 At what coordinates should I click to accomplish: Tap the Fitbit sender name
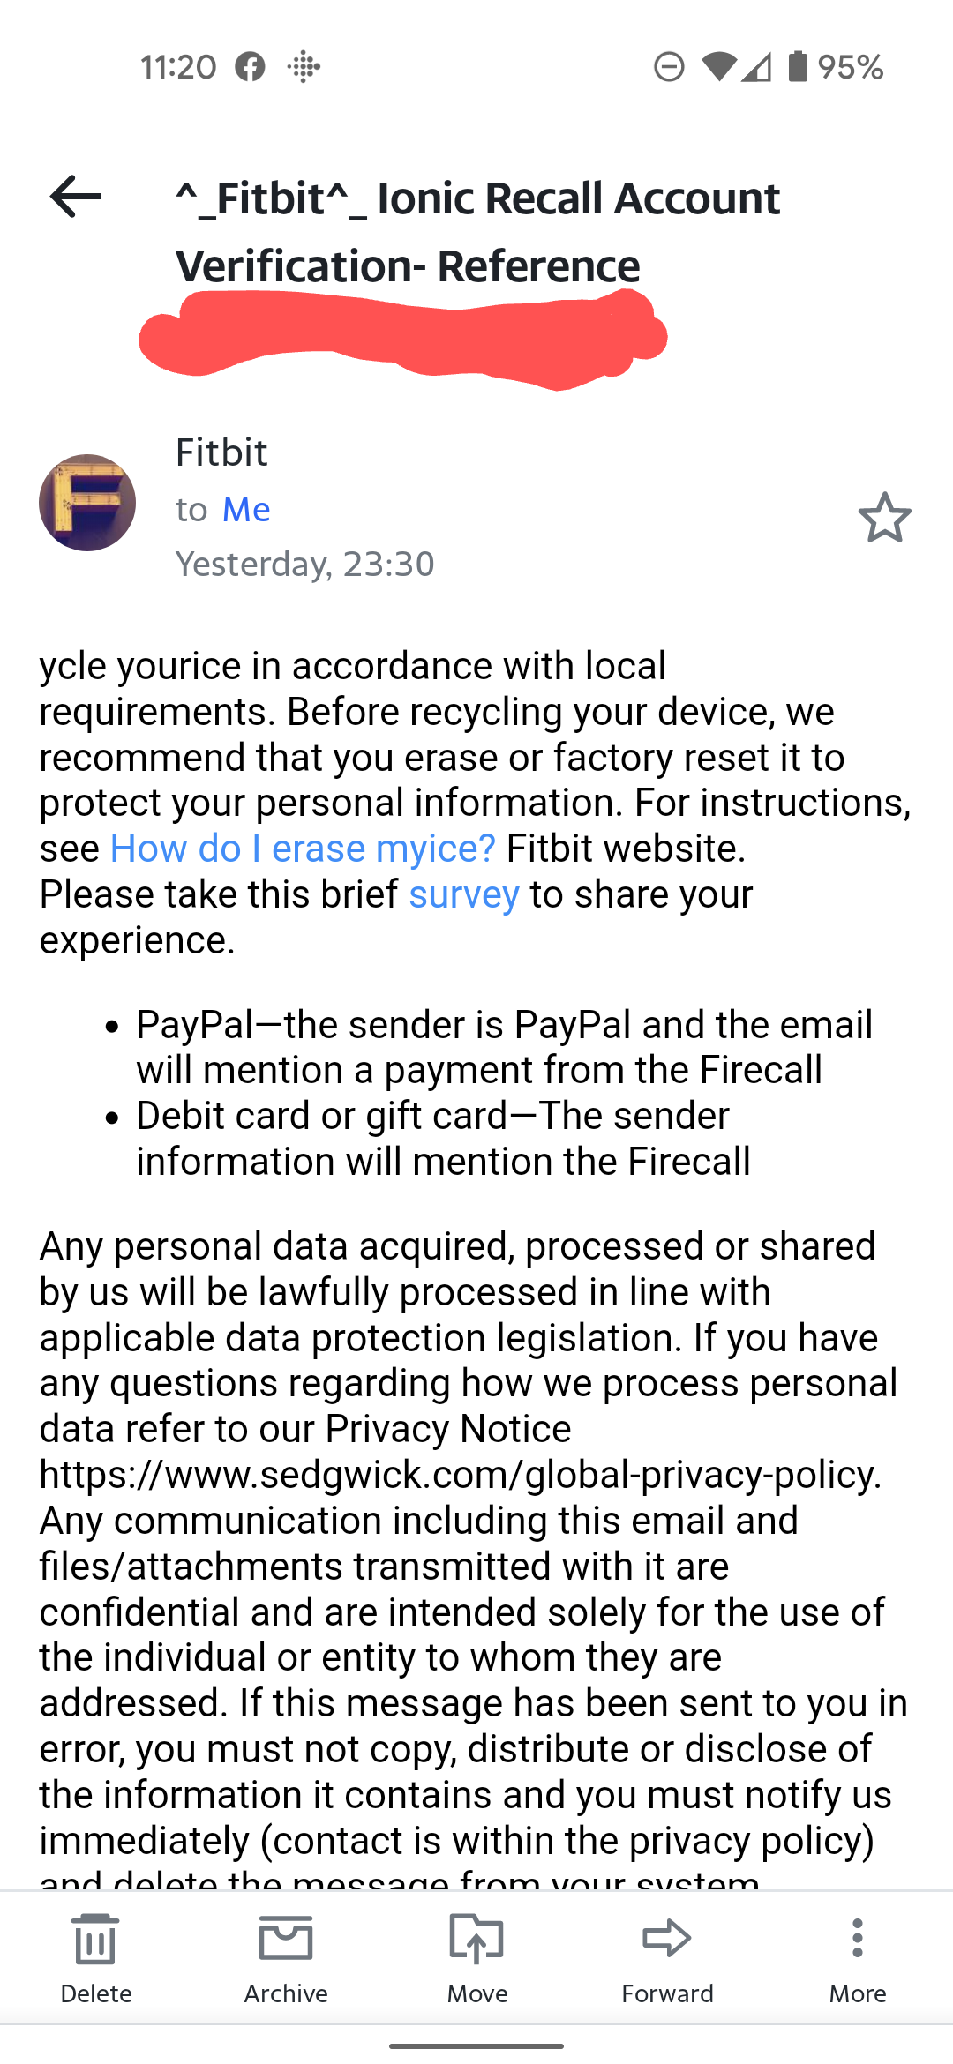221,452
